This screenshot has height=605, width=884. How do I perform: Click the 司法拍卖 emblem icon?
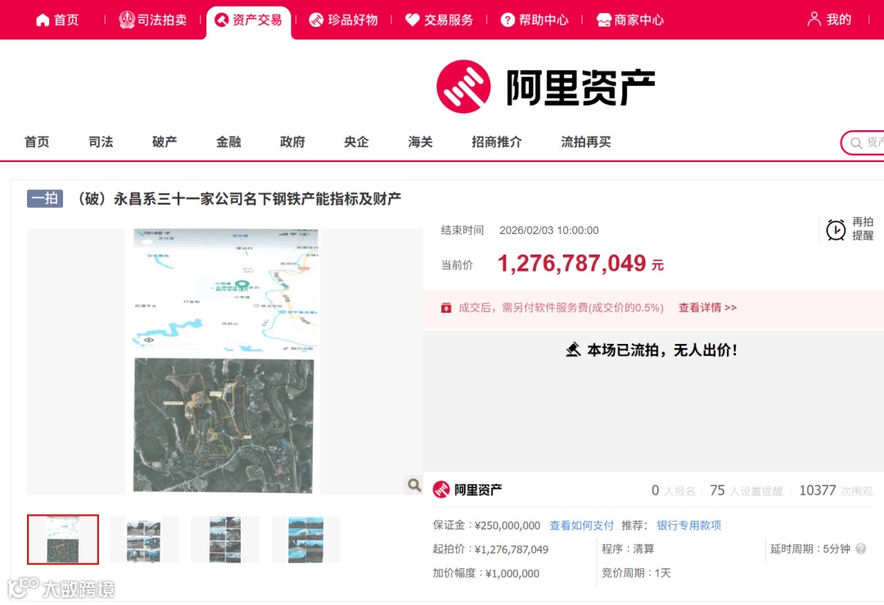pyautogui.click(x=127, y=20)
